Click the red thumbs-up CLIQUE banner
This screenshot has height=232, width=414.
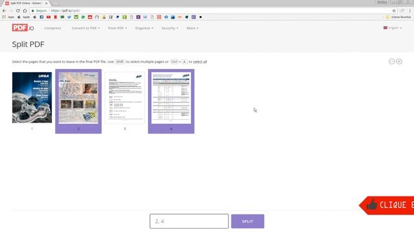click(x=387, y=206)
